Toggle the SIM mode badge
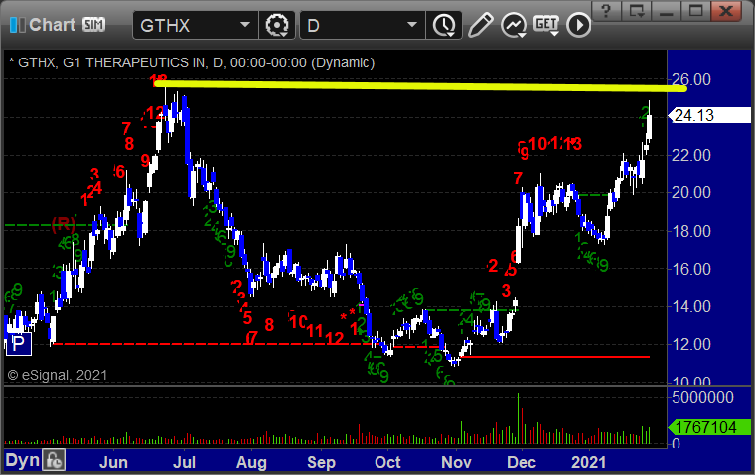This screenshot has height=475, width=755. pyautogui.click(x=93, y=25)
